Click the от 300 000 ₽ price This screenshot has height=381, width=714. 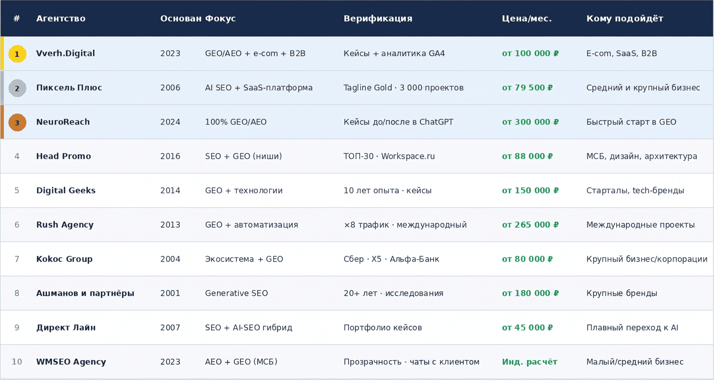(530, 122)
